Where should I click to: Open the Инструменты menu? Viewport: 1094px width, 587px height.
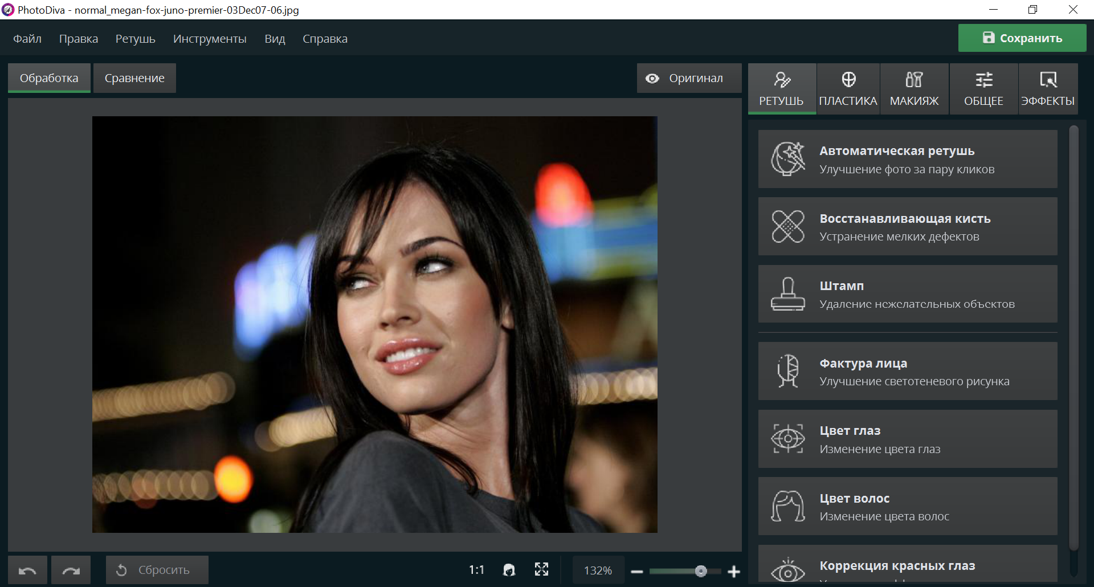click(210, 39)
